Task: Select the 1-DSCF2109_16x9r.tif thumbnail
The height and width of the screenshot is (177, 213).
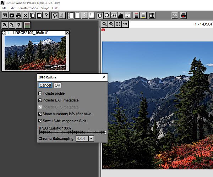Action: [x=35, y=53]
